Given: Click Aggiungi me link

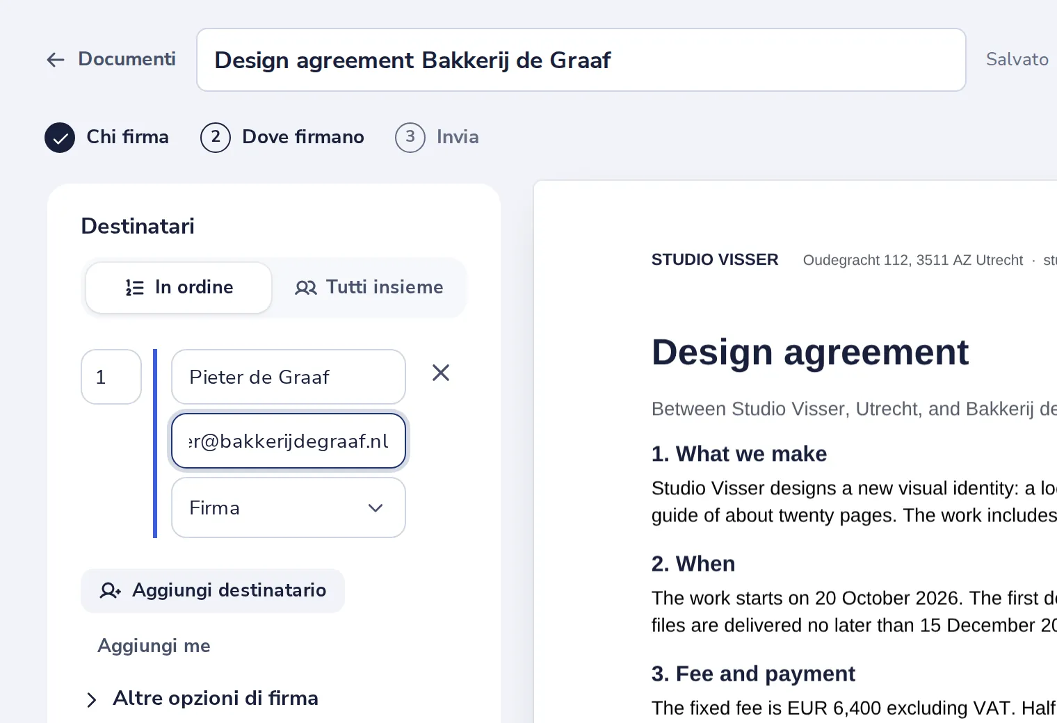Looking at the screenshot, I should [x=154, y=646].
